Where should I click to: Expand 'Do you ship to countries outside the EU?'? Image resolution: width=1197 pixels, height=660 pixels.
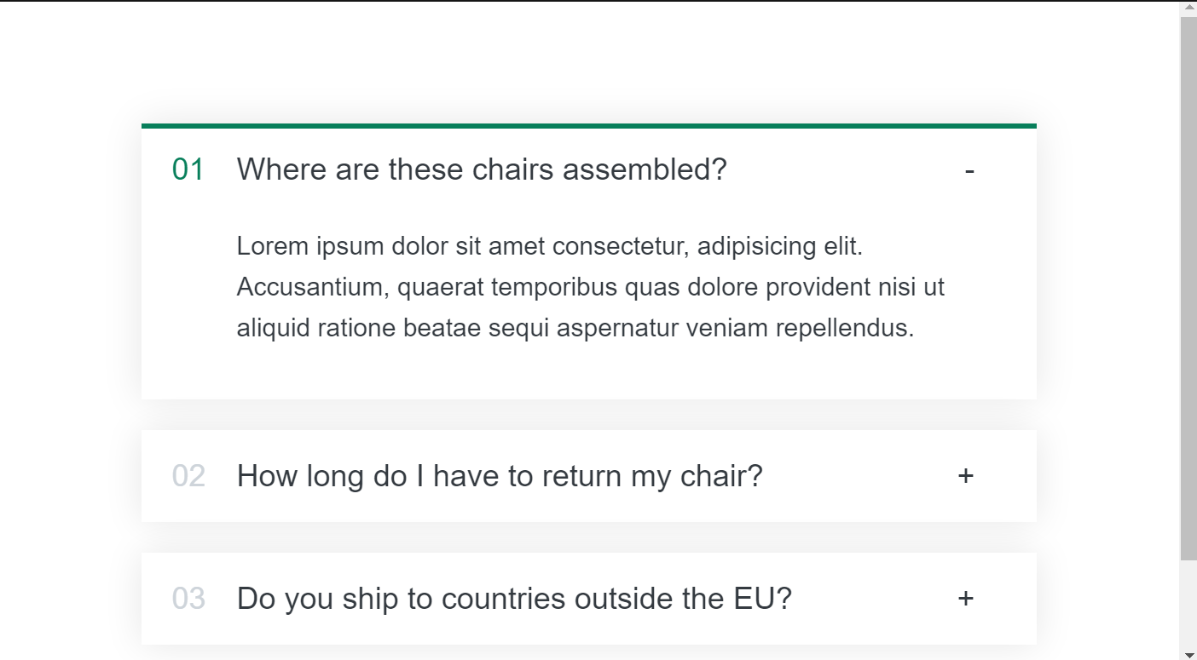(x=514, y=599)
